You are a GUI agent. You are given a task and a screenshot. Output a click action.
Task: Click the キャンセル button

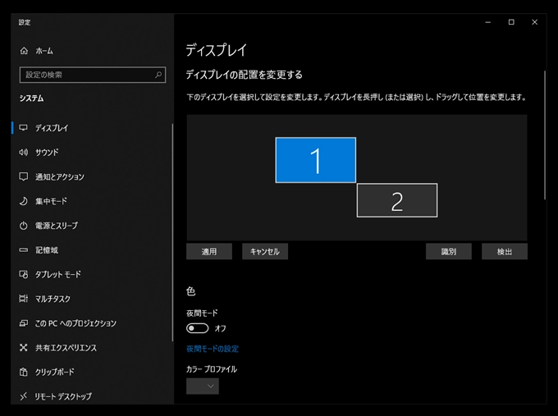click(265, 252)
